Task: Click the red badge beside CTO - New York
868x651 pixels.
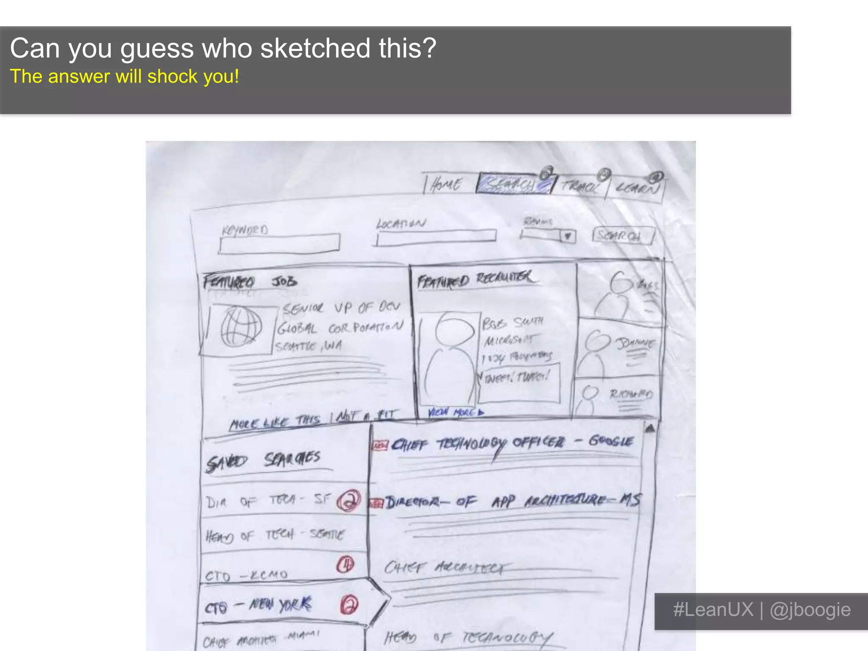Action: [349, 605]
